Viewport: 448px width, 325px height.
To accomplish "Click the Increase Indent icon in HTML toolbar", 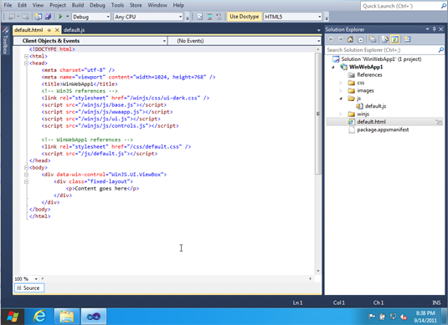I will 209,17.
